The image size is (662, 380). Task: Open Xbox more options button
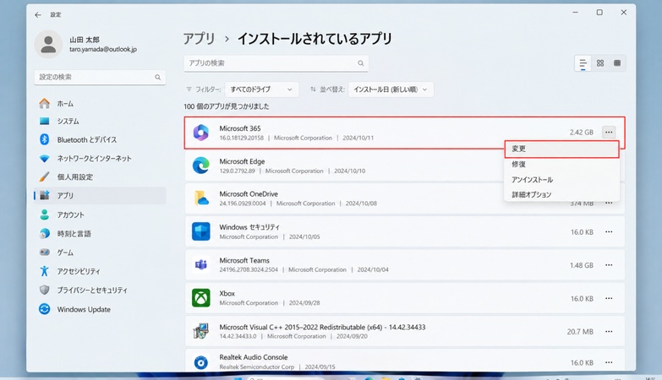(x=609, y=299)
